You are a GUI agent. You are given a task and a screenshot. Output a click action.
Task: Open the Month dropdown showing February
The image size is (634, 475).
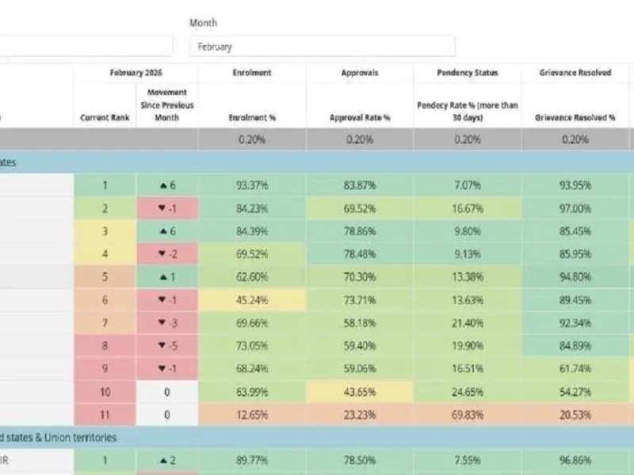pyautogui.click(x=323, y=47)
